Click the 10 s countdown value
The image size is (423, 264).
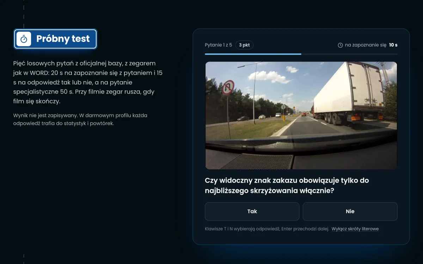pos(393,45)
